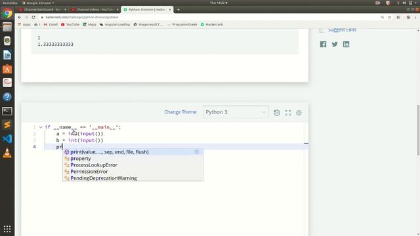This screenshot has width=420, height=236.
Task: Open Image result bookmark
Action: [148, 24]
